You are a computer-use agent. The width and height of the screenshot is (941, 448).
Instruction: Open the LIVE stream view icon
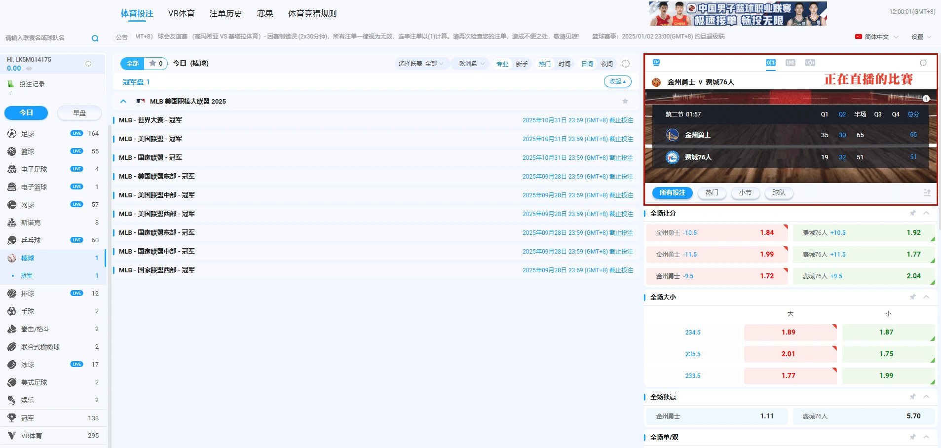pos(790,63)
